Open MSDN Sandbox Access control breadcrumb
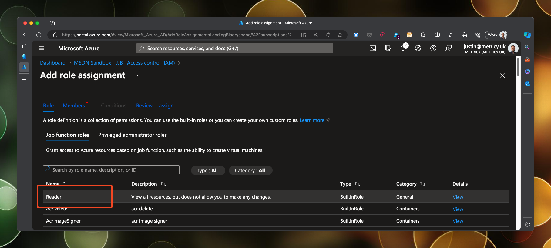The image size is (551, 248). point(124,63)
